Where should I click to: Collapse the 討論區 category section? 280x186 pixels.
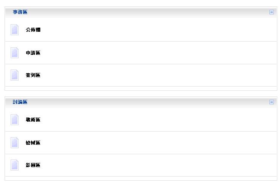pyautogui.click(x=271, y=102)
